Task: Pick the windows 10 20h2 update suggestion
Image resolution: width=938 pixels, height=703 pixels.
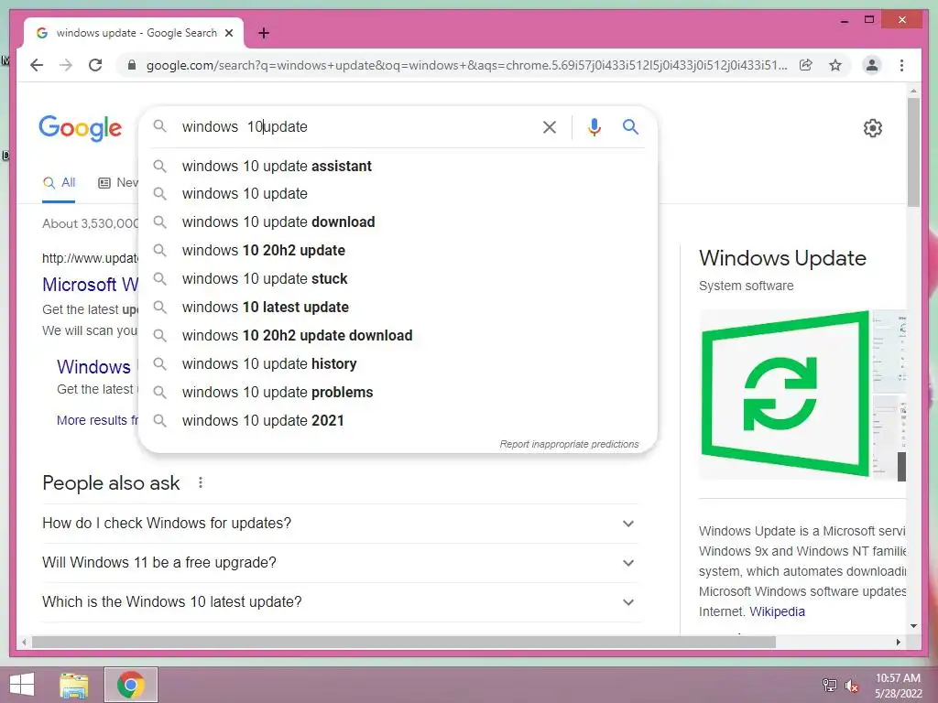Action: [398, 251]
